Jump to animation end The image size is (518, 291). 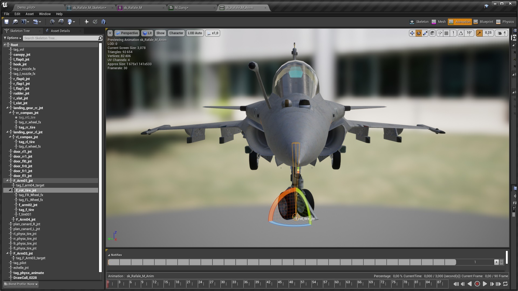[x=498, y=284]
